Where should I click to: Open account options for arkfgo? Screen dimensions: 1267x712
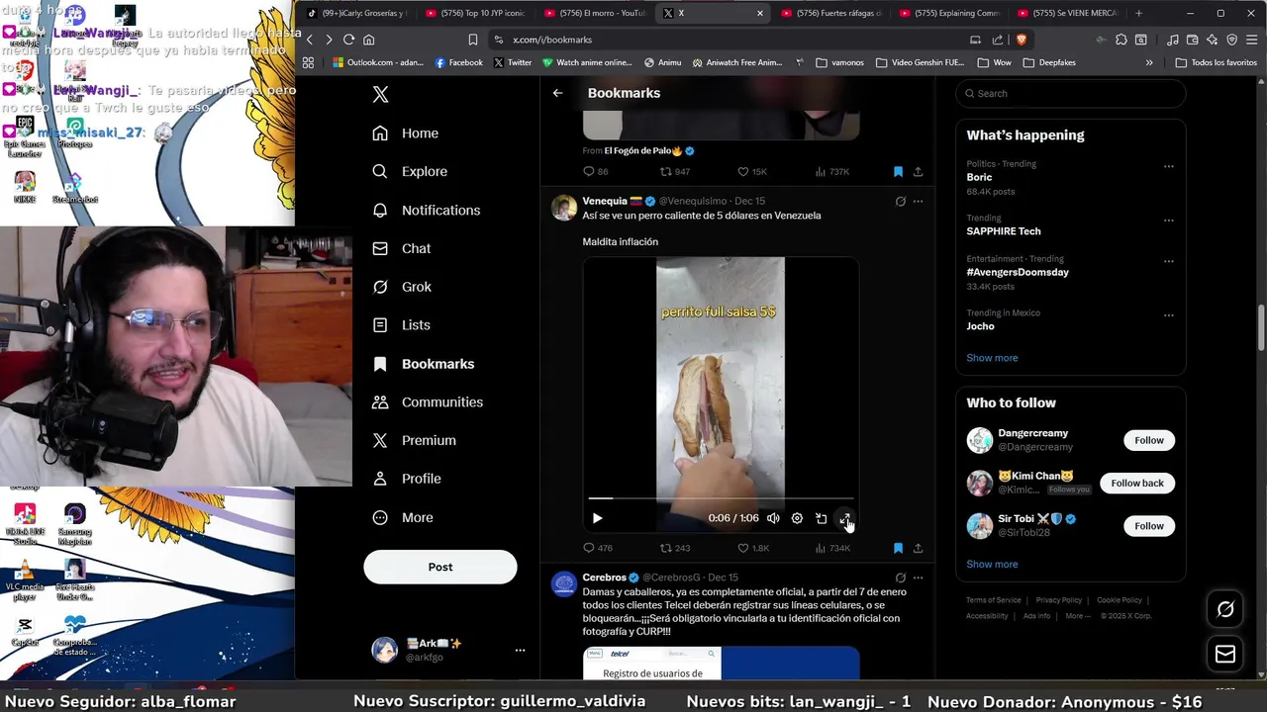click(x=520, y=650)
